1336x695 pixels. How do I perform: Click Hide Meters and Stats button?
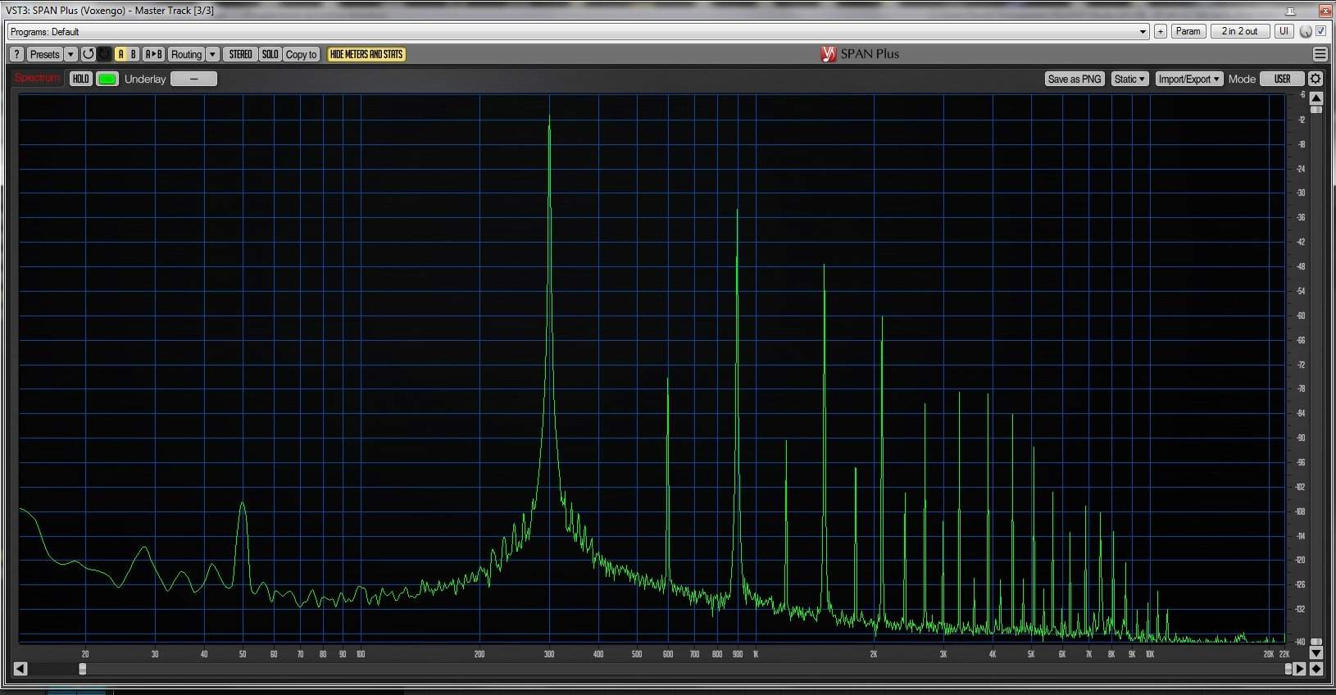tap(366, 54)
